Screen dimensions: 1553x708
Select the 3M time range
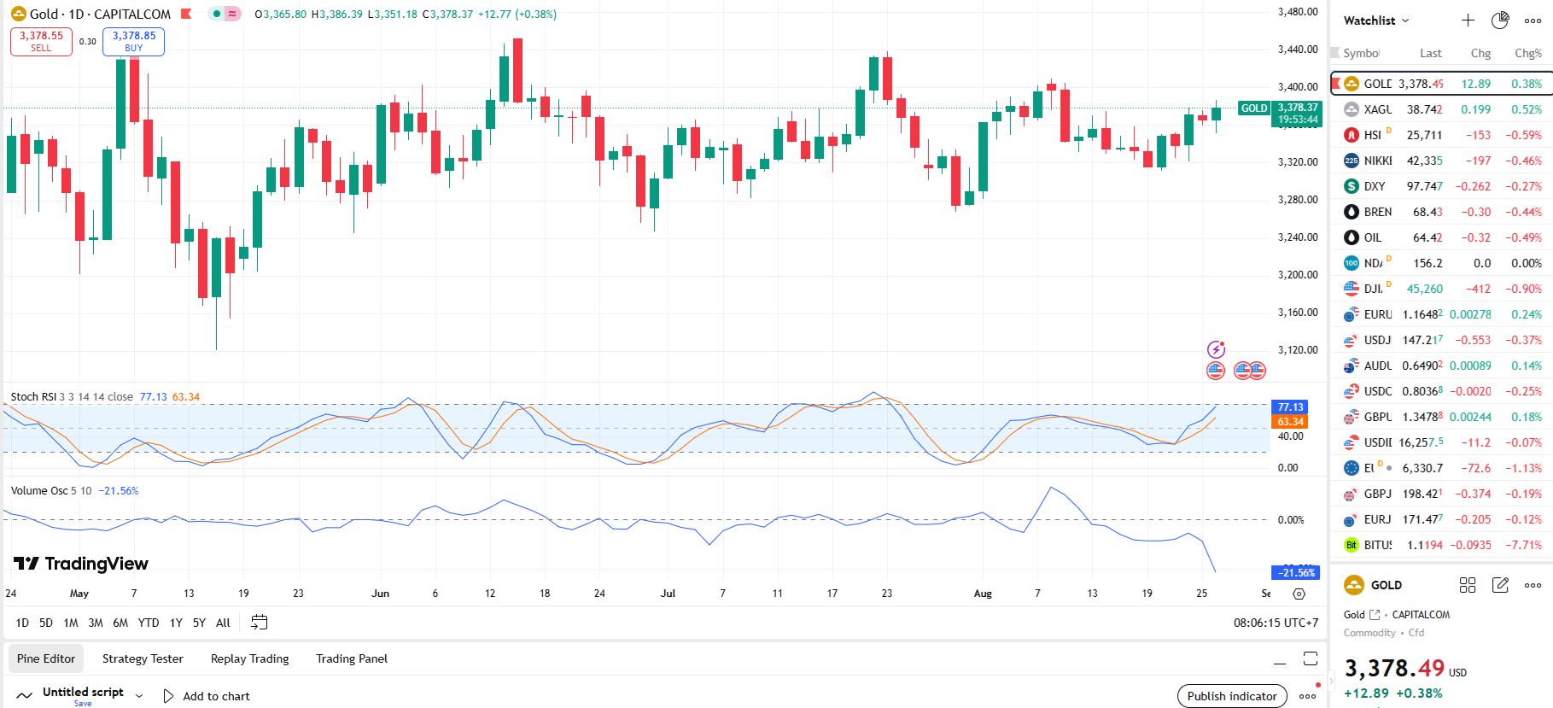96,623
